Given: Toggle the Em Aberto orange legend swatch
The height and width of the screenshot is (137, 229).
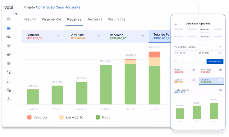Looking at the screenshot, I should click(62, 118).
